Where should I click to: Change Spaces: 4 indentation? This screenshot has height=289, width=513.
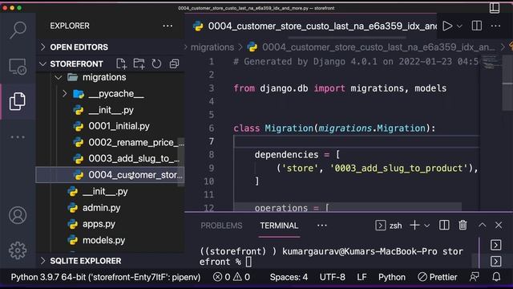pyautogui.click(x=289, y=277)
